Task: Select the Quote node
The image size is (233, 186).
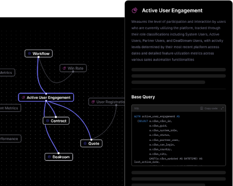Action: 91,143
